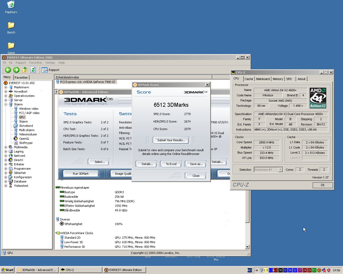Select the PCI / AGP video tree item
The height and width of the screenshot is (274, 343).
coord(29,113)
